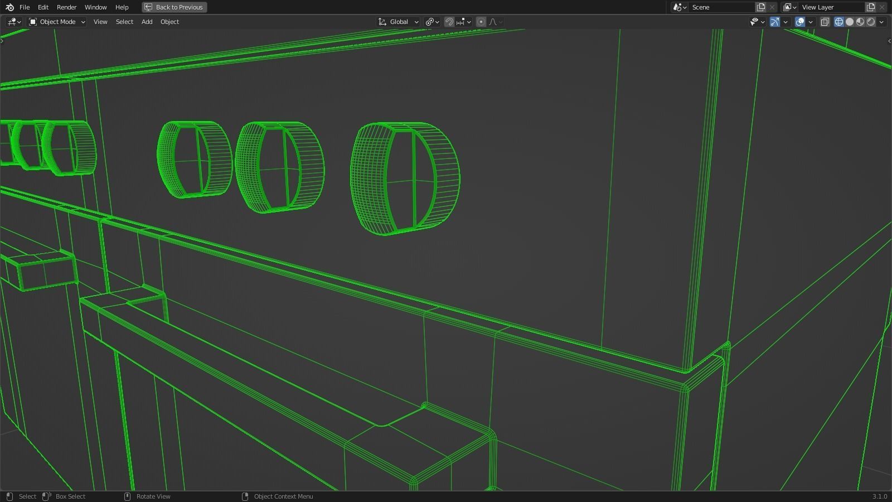Viewport: 892px width, 502px height.
Task: Open the viewport Object menu
Action: (169, 22)
